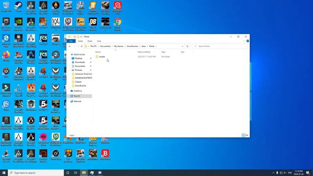Open Downloads in Quick access sidebar
This screenshot has height=176, width=313.
coord(80,62)
